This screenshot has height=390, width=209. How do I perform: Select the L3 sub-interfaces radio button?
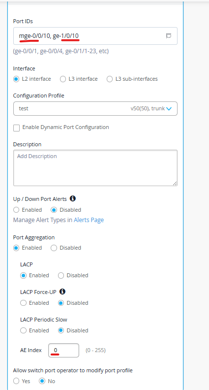pos(109,79)
